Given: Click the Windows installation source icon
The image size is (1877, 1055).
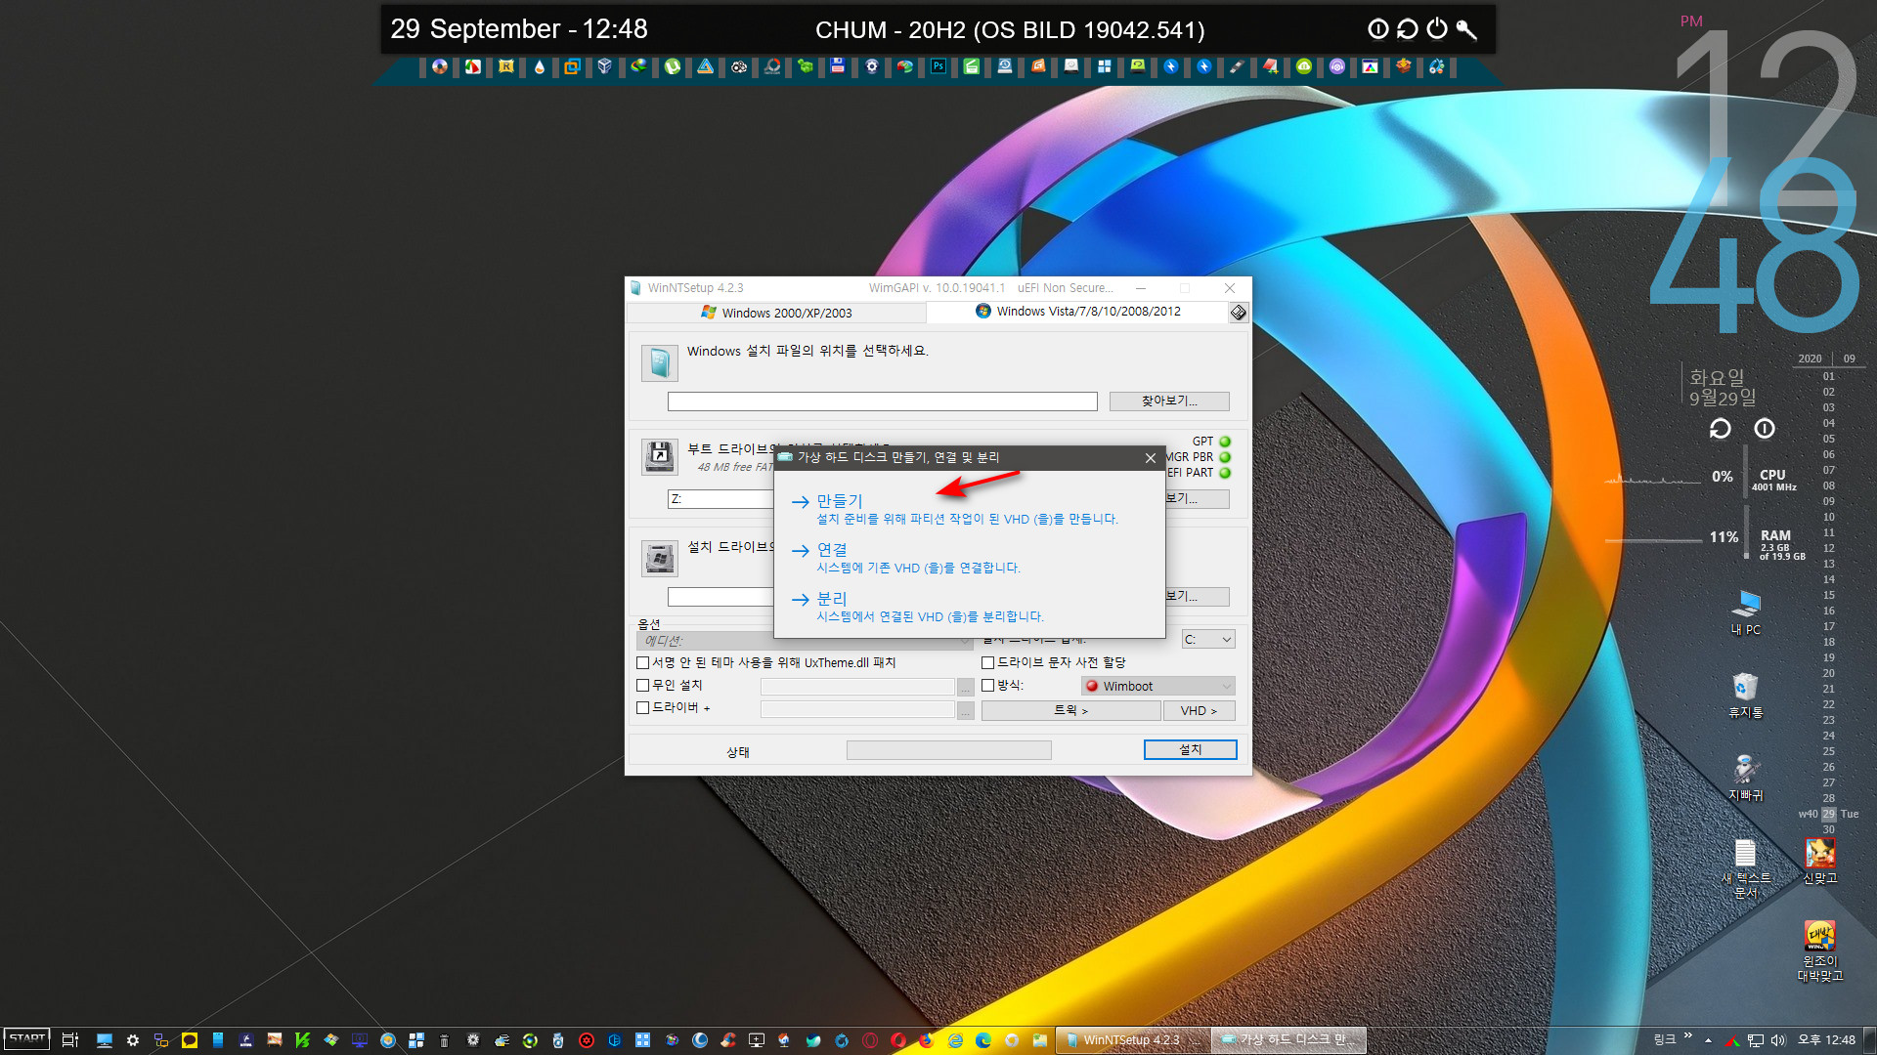Looking at the screenshot, I should (x=660, y=362).
